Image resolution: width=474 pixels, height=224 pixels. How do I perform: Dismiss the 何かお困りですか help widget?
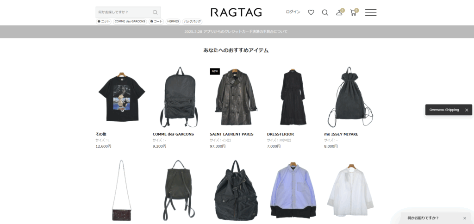pyautogui.click(x=464, y=218)
